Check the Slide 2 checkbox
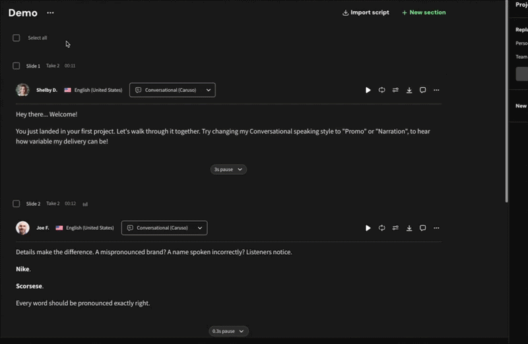This screenshot has height=344, width=528. point(16,204)
